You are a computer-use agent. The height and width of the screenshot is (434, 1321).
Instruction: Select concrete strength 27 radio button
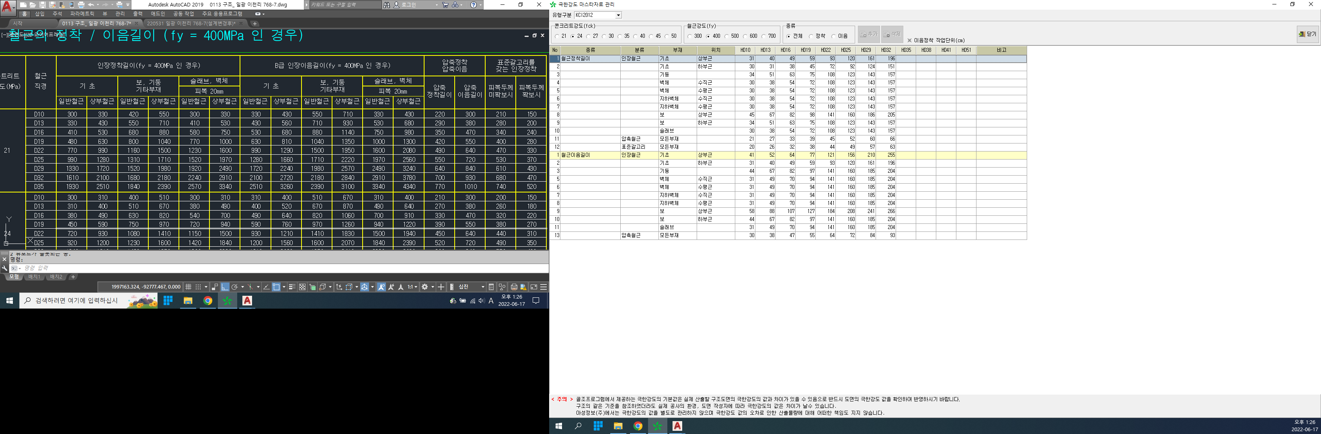click(x=588, y=37)
